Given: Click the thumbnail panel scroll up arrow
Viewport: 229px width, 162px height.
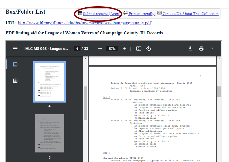Looking at the screenshot, I should (85, 59).
